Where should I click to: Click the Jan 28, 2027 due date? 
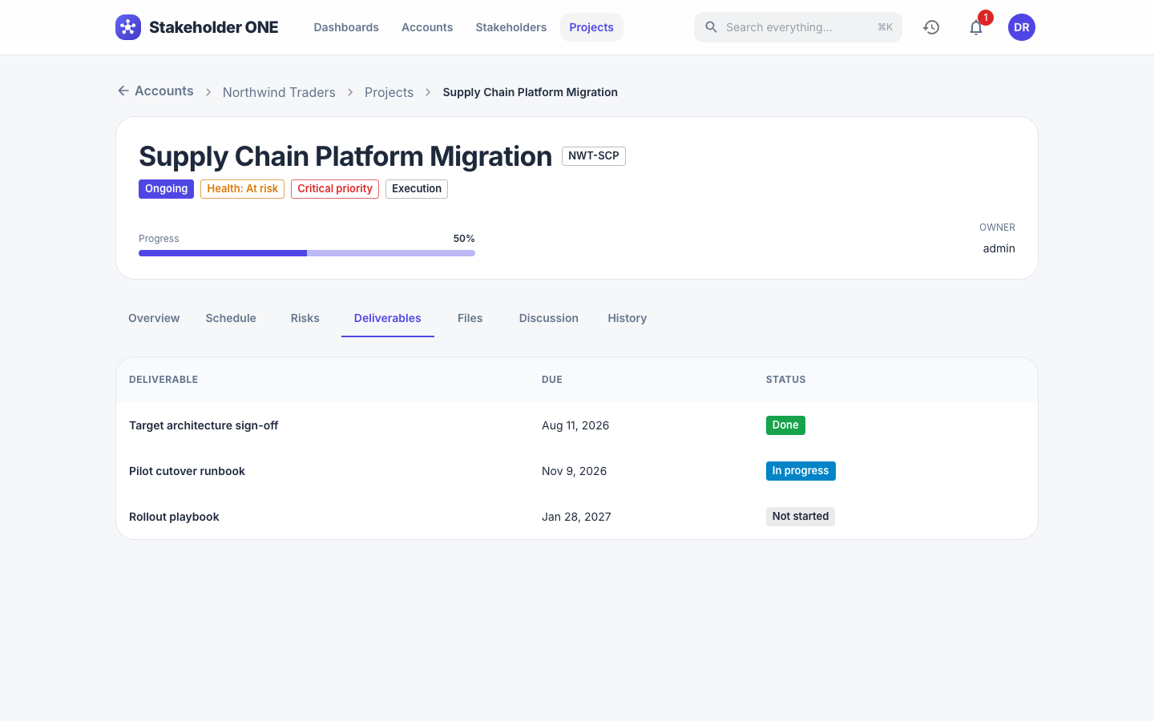pyautogui.click(x=576, y=517)
